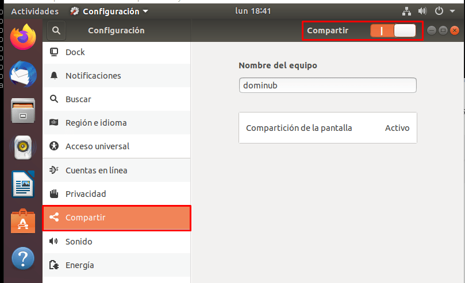Open the Files manager dock icon
The height and width of the screenshot is (283, 465).
23,110
